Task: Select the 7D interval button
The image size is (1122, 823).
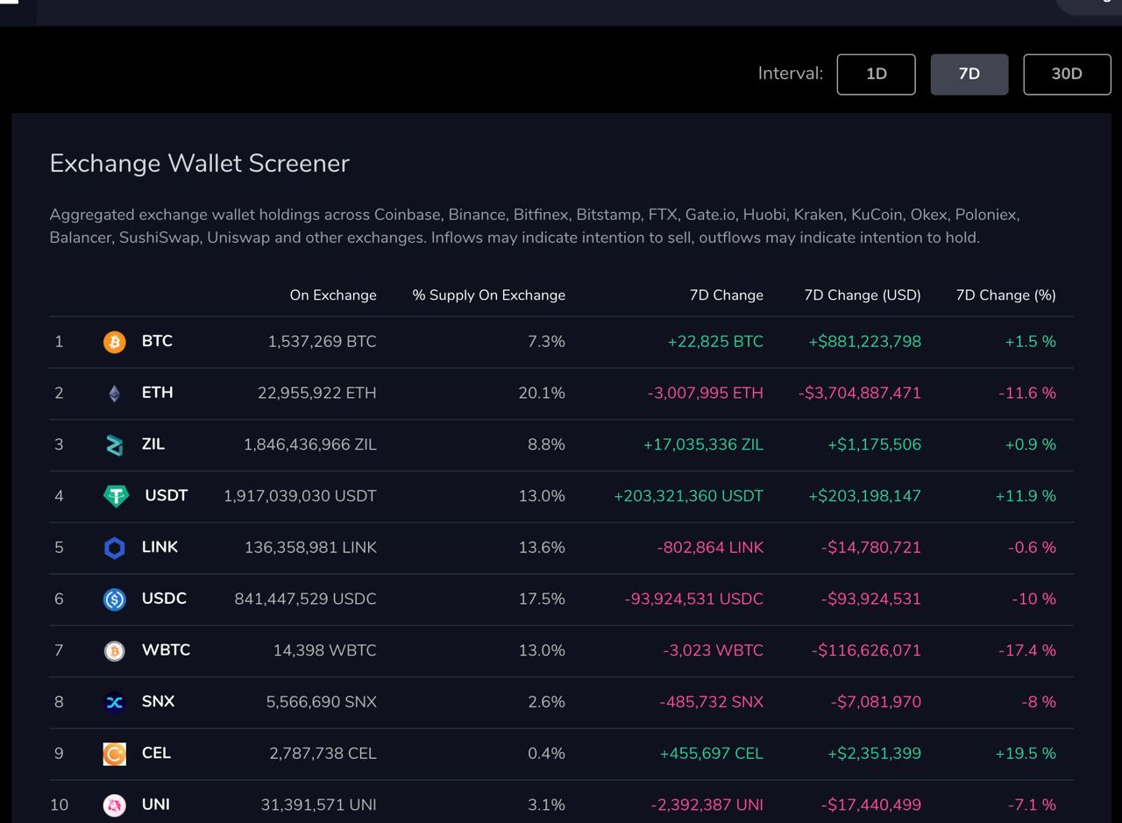Action: [x=969, y=74]
